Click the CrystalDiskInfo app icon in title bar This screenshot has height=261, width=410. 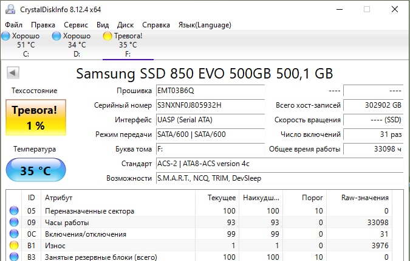(x=10, y=9)
